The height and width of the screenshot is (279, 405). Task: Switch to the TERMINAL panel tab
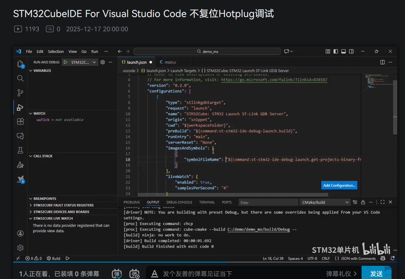pos(207,202)
